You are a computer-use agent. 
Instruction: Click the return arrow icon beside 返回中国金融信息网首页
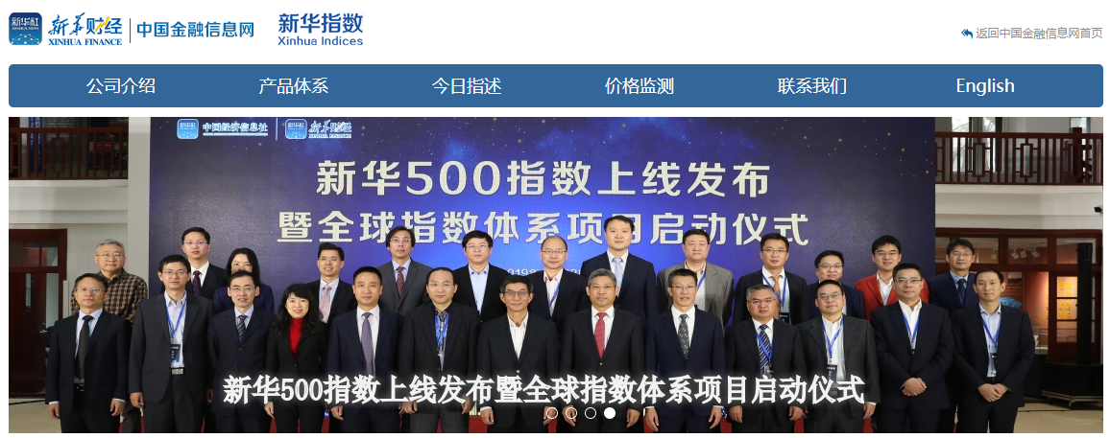(x=967, y=34)
